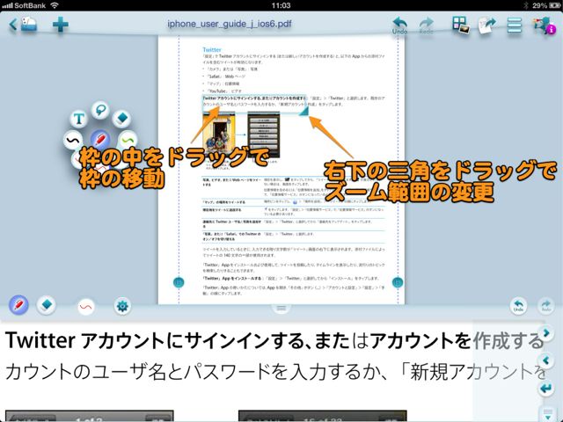The height and width of the screenshot is (422, 563).
Task: Tap the zoom frame's triangle resize corner
Action: pos(304,112)
